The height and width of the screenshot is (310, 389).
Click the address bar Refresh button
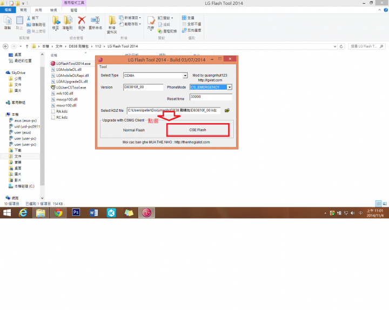[x=341, y=46]
